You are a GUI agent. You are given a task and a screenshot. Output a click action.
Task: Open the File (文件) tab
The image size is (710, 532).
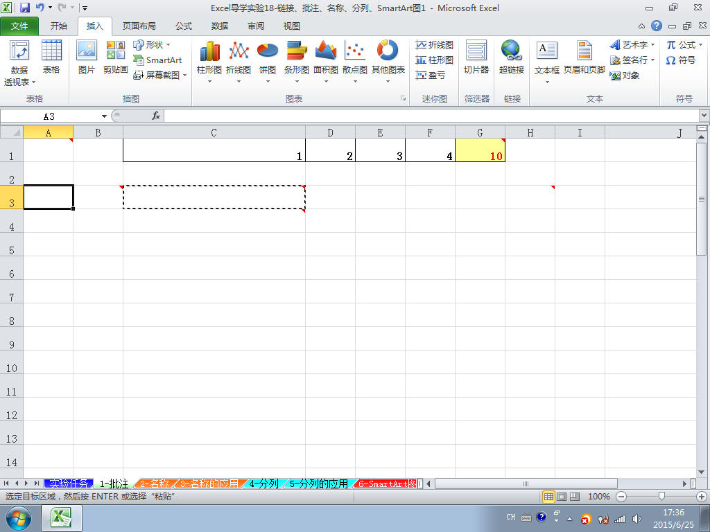point(19,26)
